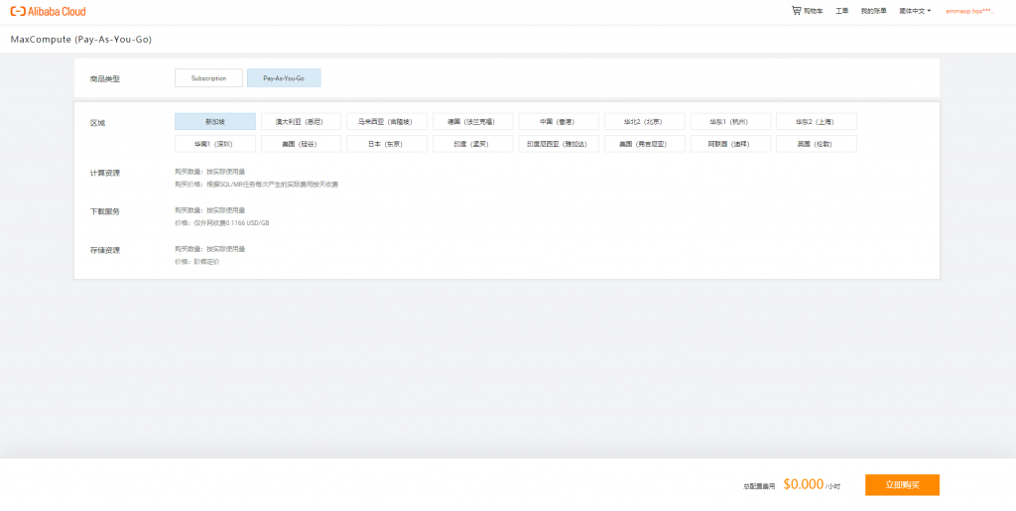Choose the 华东1（杭州）region
Viewport: 1016px width, 511px height.
[x=730, y=121]
